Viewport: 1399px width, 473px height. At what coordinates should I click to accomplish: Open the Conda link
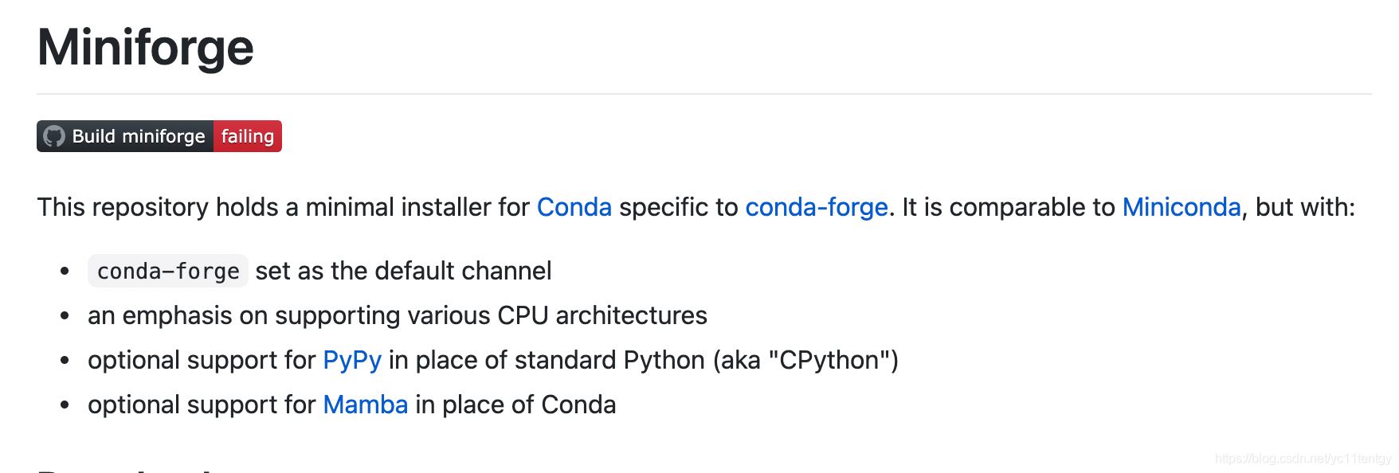tap(574, 207)
